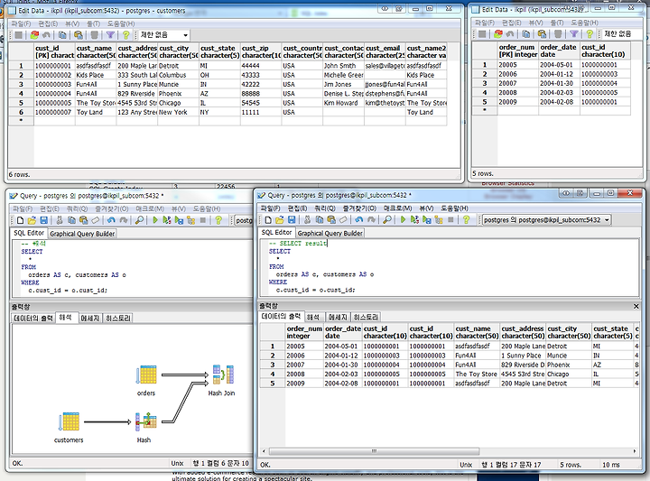Click Delete trash icon in customers Edit Data toolbar

pyautogui.click(x=95, y=35)
